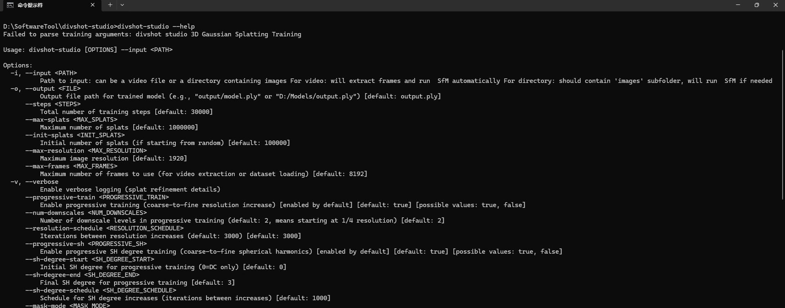Open a new tab using the plus button
785x308 pixels.
click(x=110, y=5)
